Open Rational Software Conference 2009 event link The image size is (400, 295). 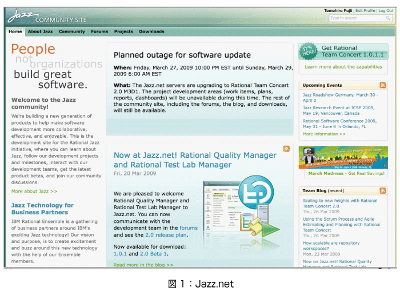[339, 123]
